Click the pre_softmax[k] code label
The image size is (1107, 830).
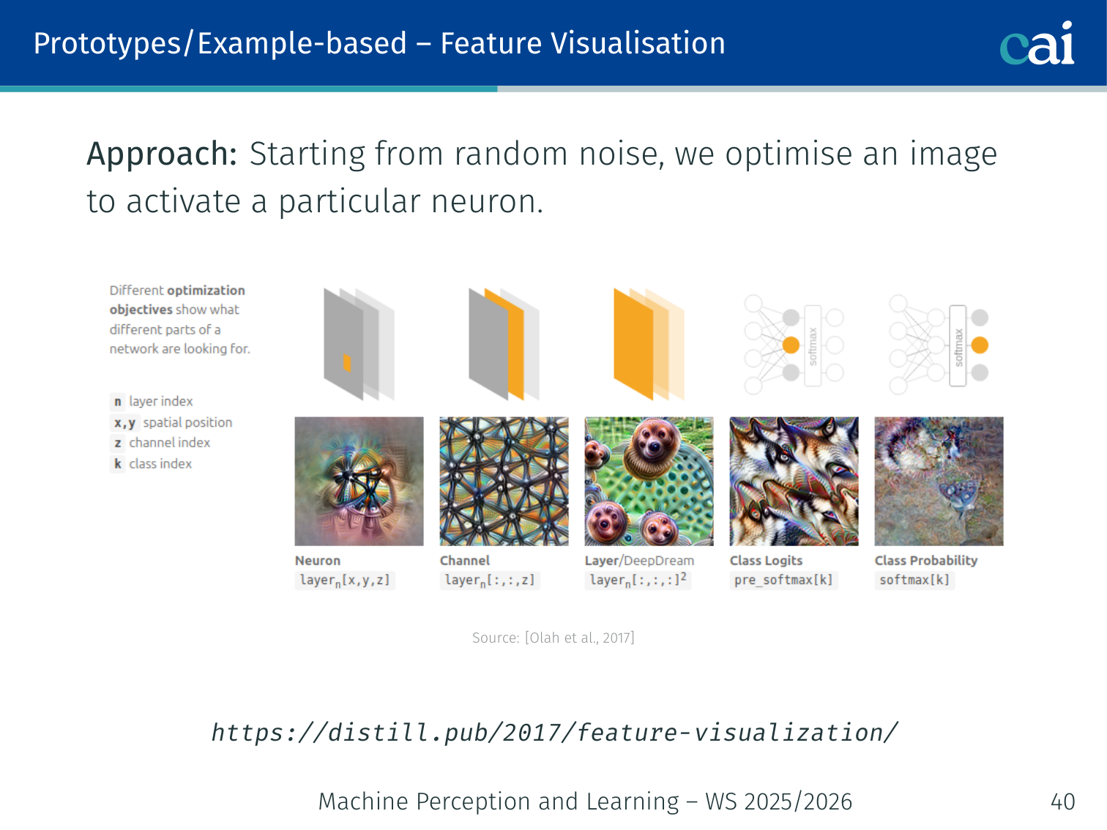783,580
